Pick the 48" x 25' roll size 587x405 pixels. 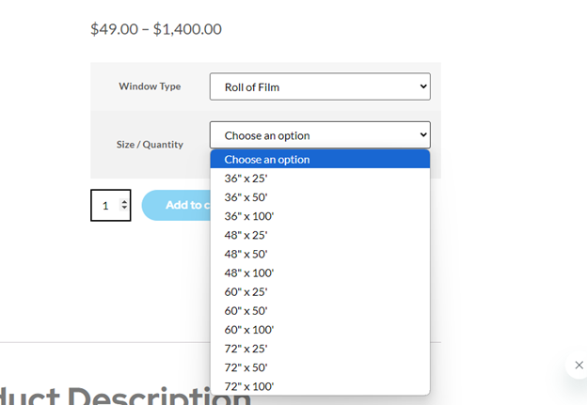pyautogui.click(x=320, y=235)
